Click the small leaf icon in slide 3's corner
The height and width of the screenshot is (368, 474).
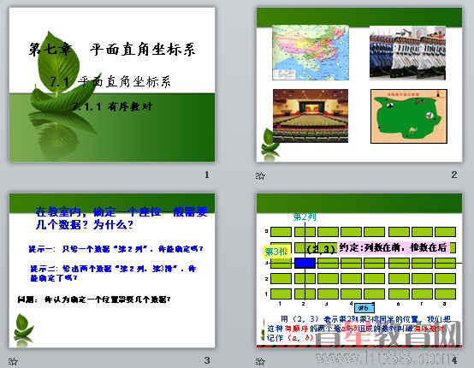point(23,328)
